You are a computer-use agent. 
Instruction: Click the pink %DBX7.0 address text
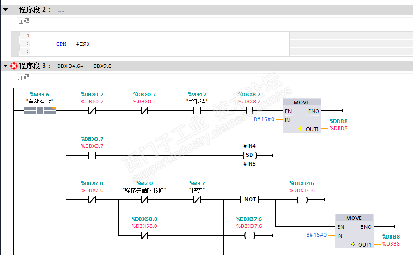(x=92, y=190)
